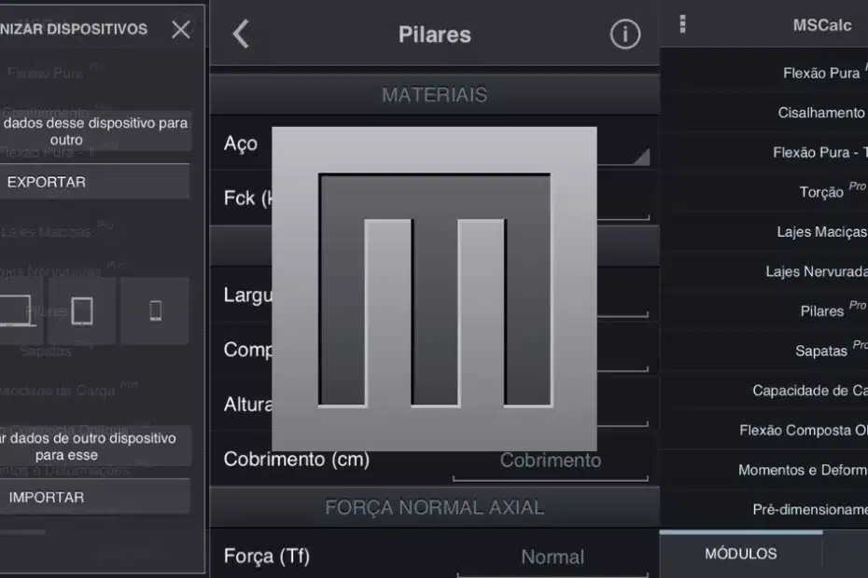Select the smartphone device icon

(155, 311)
